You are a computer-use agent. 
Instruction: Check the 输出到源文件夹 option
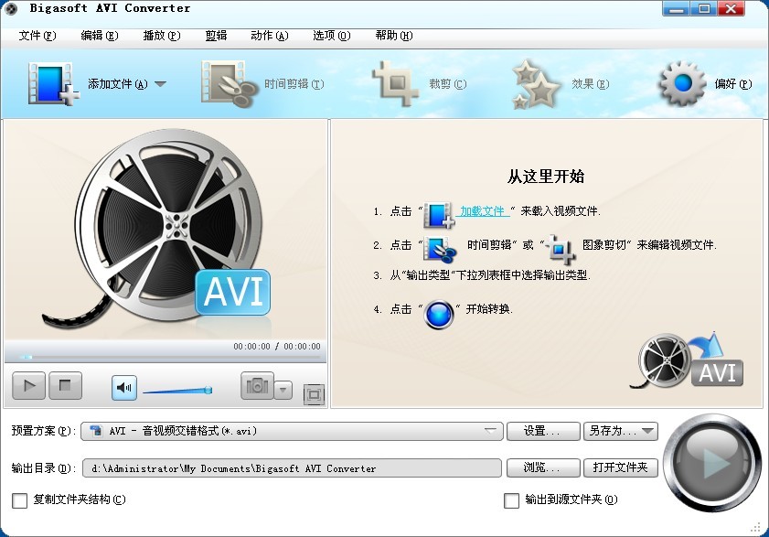(512, 501)
